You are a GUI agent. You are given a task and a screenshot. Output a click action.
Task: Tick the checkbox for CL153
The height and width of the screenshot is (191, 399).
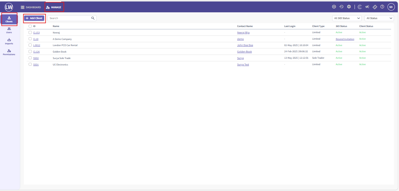point(30,33)
